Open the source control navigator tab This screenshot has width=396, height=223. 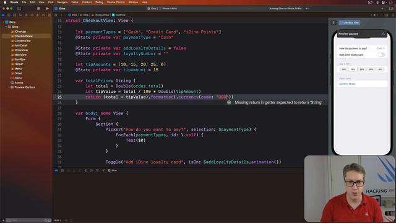pyautogui.click(x=9, y=15)
